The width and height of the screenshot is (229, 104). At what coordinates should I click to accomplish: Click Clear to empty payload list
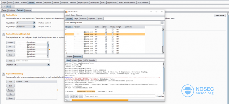pos(10,55)
